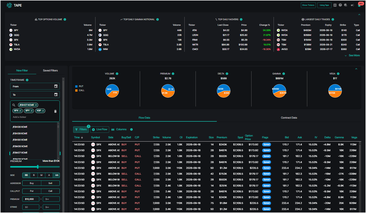Select Call in Call/Put filter
Screen dimensions: 366x213
(x=50, y=191)
